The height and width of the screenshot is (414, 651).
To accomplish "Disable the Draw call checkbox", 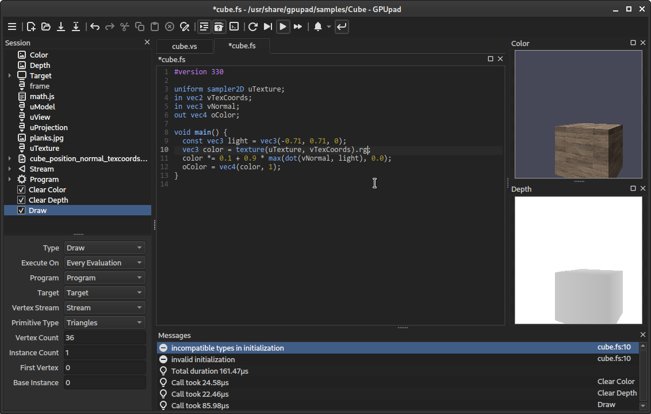I will tap(21, 211).
